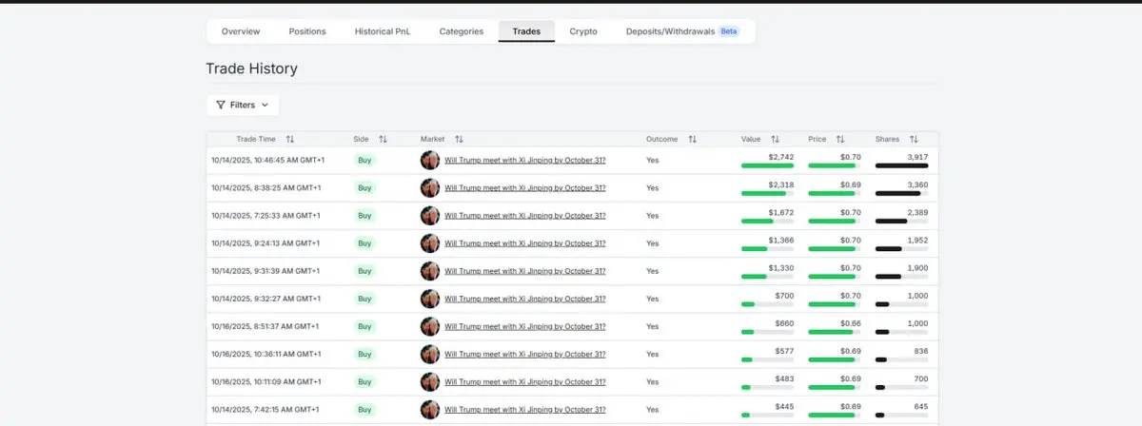Switch to the Overview tab
Image resolution: width=1142 pixels, height=426 pixels.
tap(241, 31)
